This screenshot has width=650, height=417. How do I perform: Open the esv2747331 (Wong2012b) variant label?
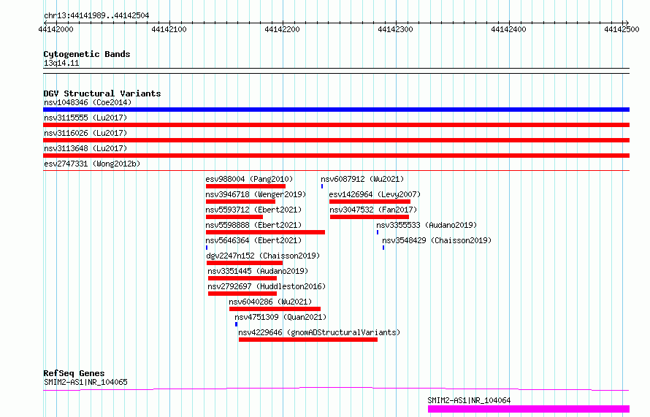click(x=92, y=164)
